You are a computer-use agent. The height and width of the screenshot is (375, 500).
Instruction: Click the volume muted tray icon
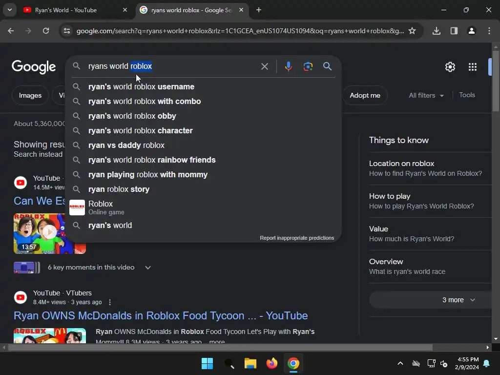click(x=443, y=363)
